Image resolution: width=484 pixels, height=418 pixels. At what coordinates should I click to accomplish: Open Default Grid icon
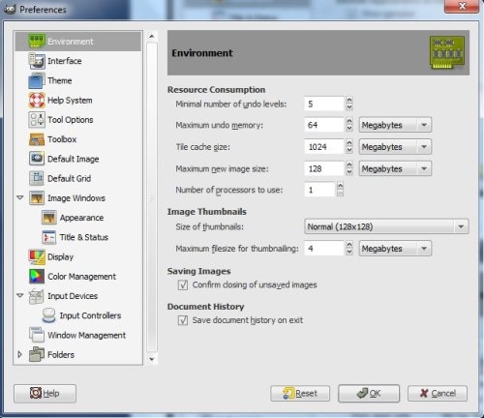tap(37, 178)
